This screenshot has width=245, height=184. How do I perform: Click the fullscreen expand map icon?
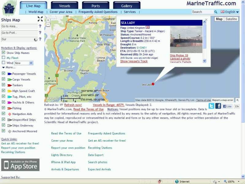40,19
